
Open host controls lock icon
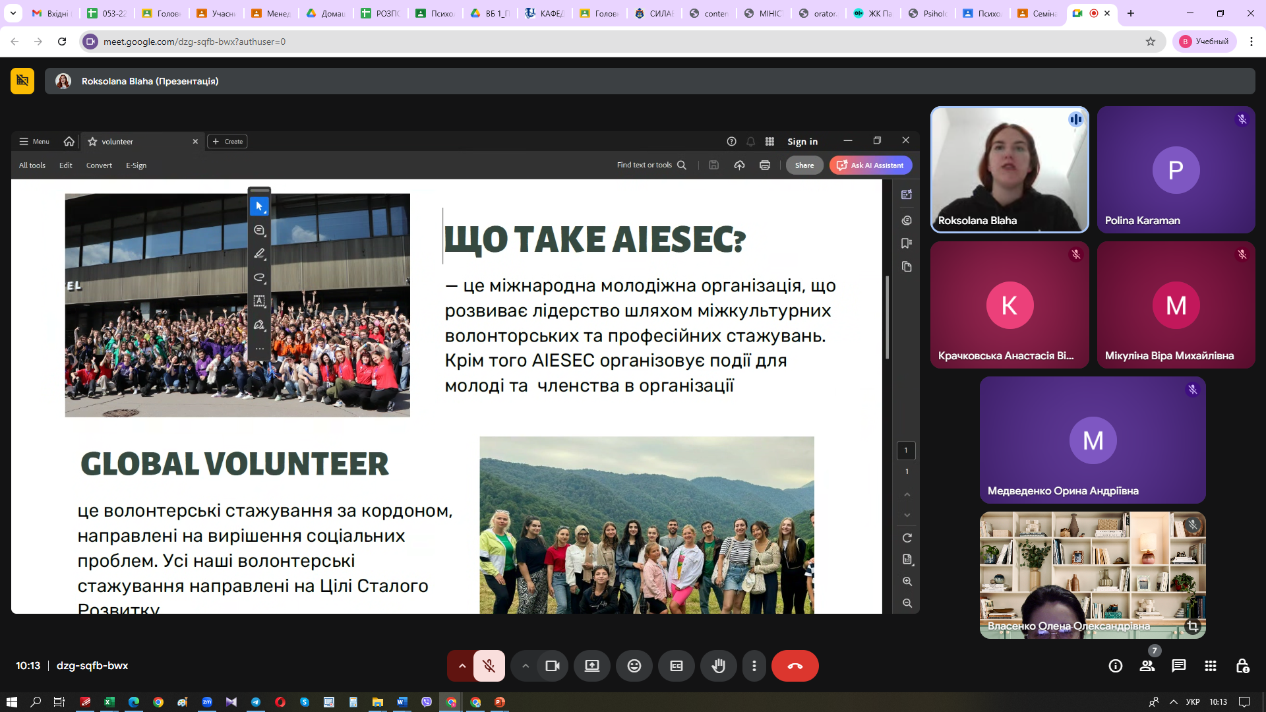tap(1242, 666)
